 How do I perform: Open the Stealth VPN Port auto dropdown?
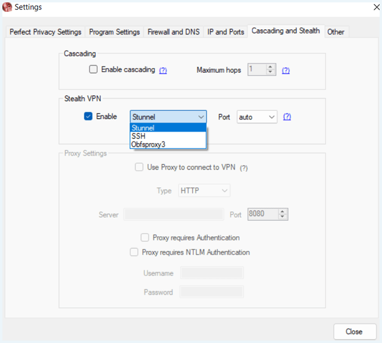257,117
